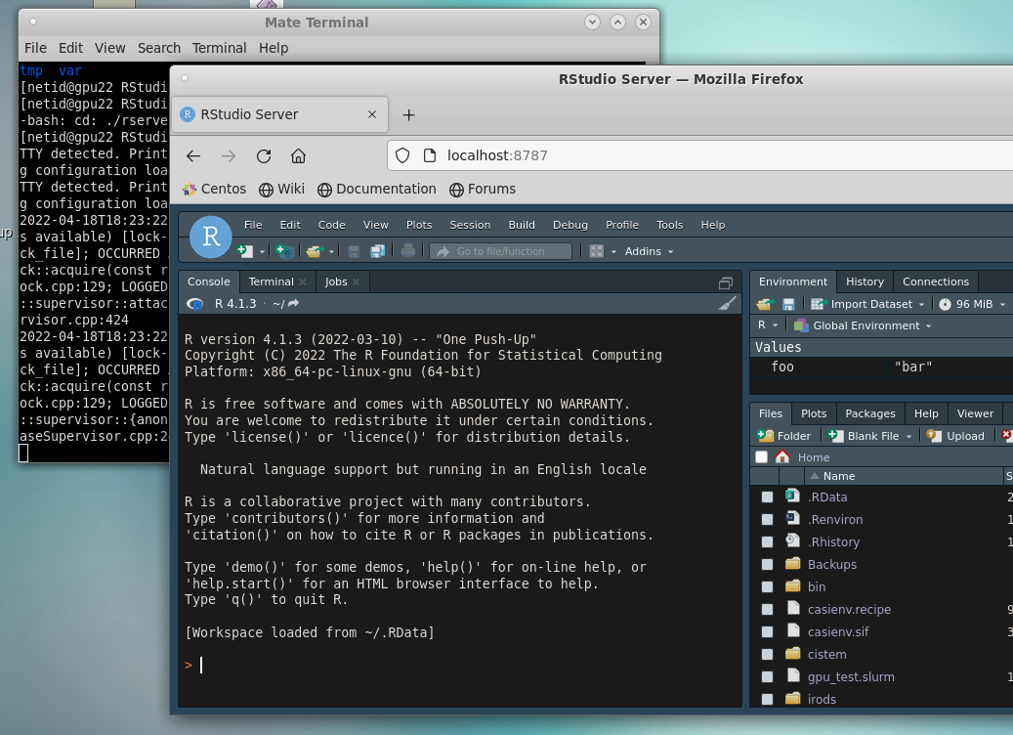1013x735 pixels.
Task: Open the Forums bookmark
Action: click(483, 189)
